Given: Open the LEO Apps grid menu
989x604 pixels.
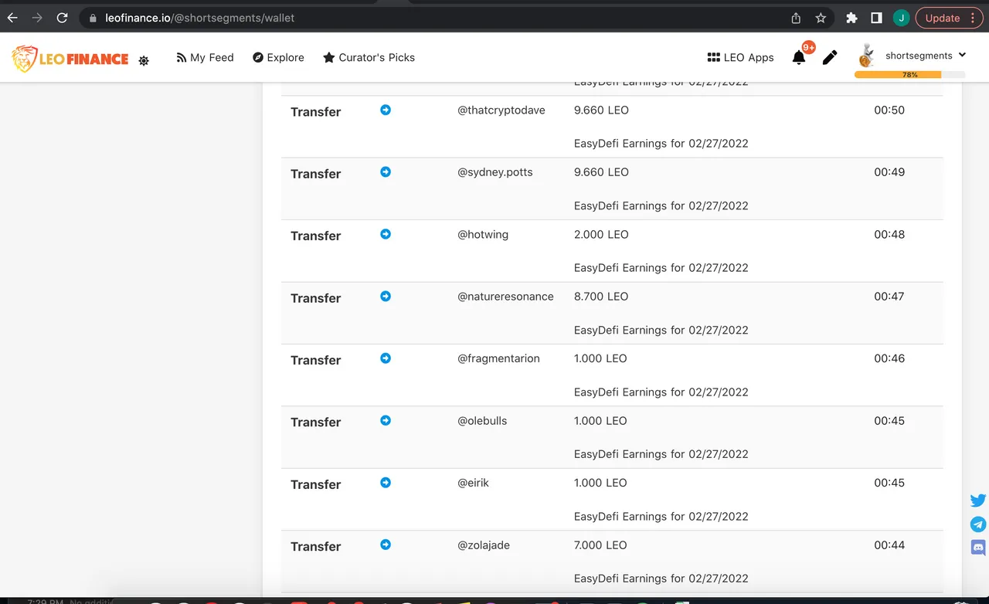Looking at the screenshot, I should [740, 57].
